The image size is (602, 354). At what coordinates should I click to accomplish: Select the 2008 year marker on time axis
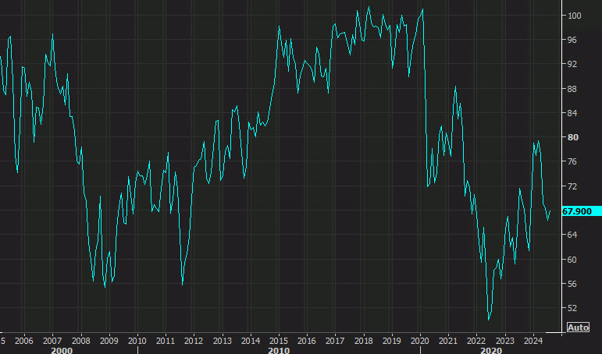tap(80, 341)
